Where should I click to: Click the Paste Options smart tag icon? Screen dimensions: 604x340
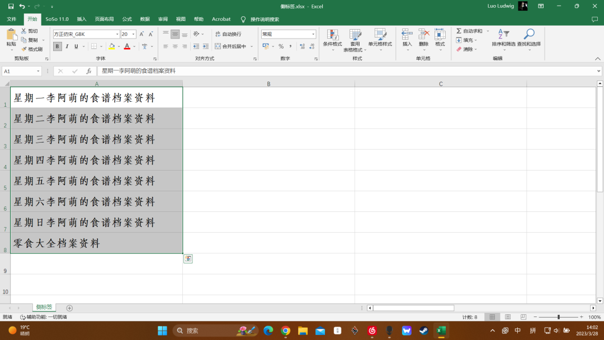[x=188, y=259]
